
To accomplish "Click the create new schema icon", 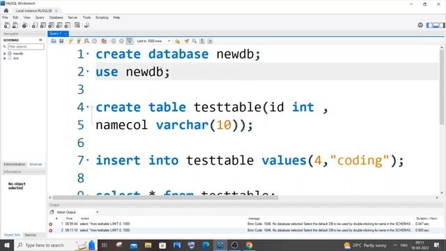I will (35, 25).
